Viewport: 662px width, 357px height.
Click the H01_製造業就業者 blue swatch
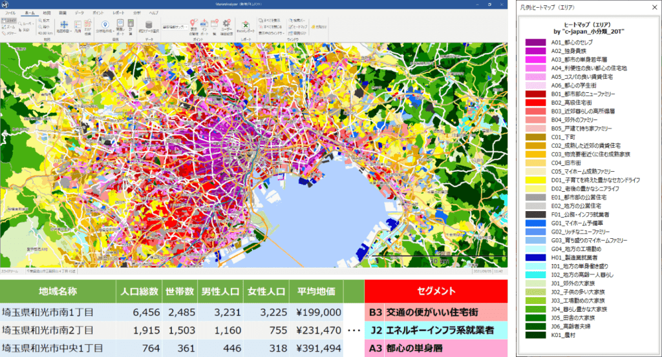pos(535,258)
